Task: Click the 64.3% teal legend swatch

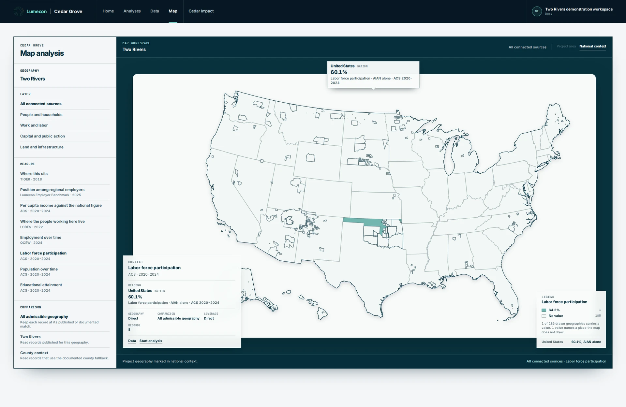Action: [544, 310]
